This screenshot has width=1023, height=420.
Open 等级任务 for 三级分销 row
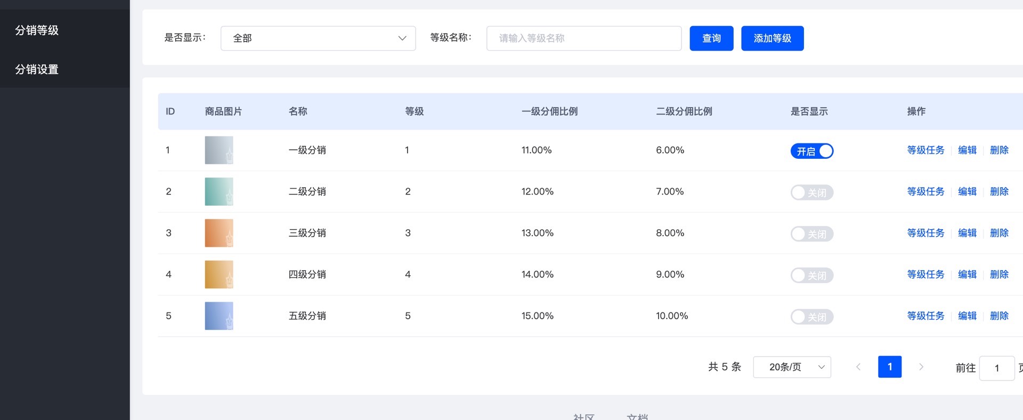click(x=925, y=233)
